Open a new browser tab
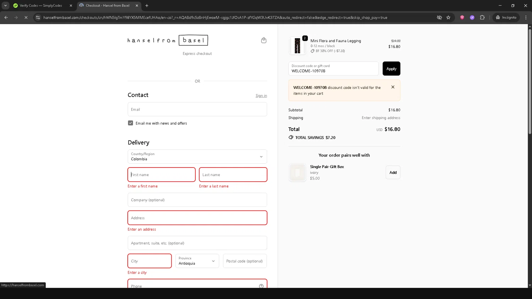This screenshot has width=532, height=299. [147, 6]
